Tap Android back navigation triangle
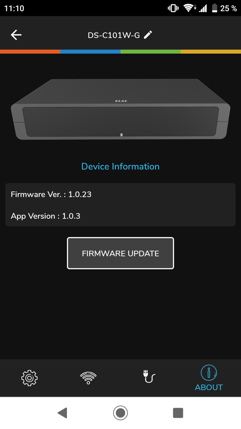The width and height of the screenshot is (241, 429). pyautogui.click(x=63, y=413)
